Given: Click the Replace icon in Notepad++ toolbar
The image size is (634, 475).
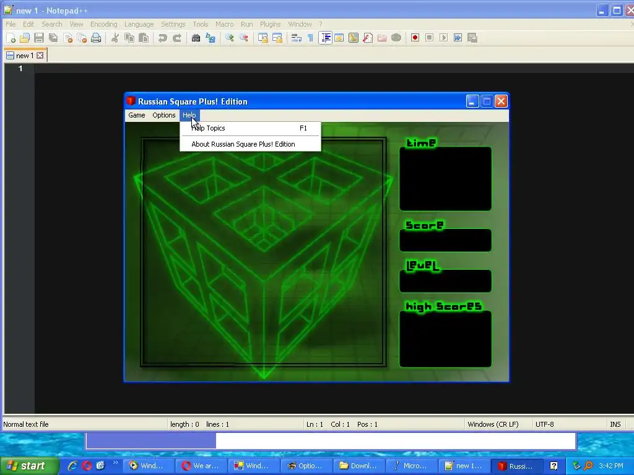Looking at the screenshot, I should tap(211, 38).
